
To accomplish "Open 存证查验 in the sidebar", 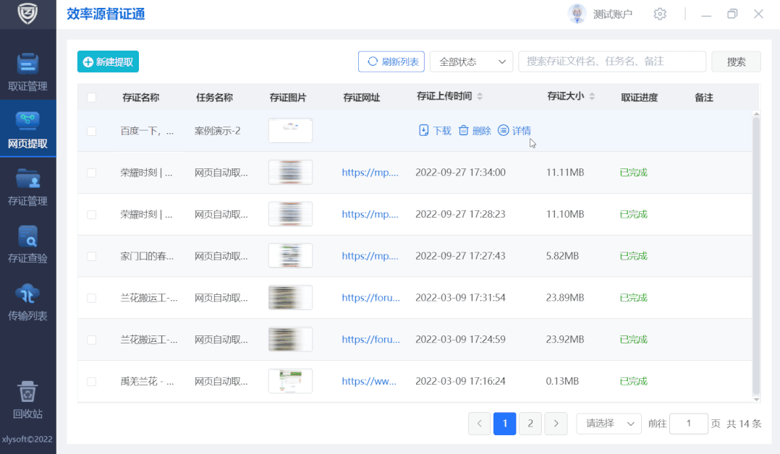I will (x=27, y=244).
